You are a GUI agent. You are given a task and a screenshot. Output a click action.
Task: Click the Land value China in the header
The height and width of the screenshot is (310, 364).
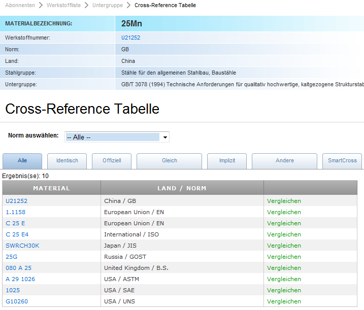click(x=128, y=61)
